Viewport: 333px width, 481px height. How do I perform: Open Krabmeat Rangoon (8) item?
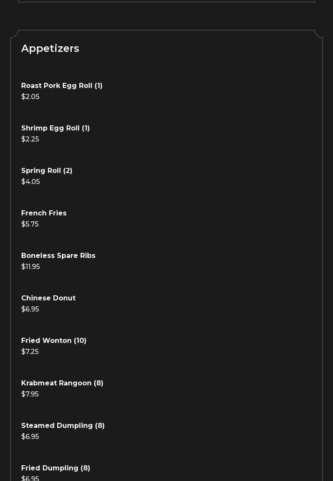coord(62,383)
